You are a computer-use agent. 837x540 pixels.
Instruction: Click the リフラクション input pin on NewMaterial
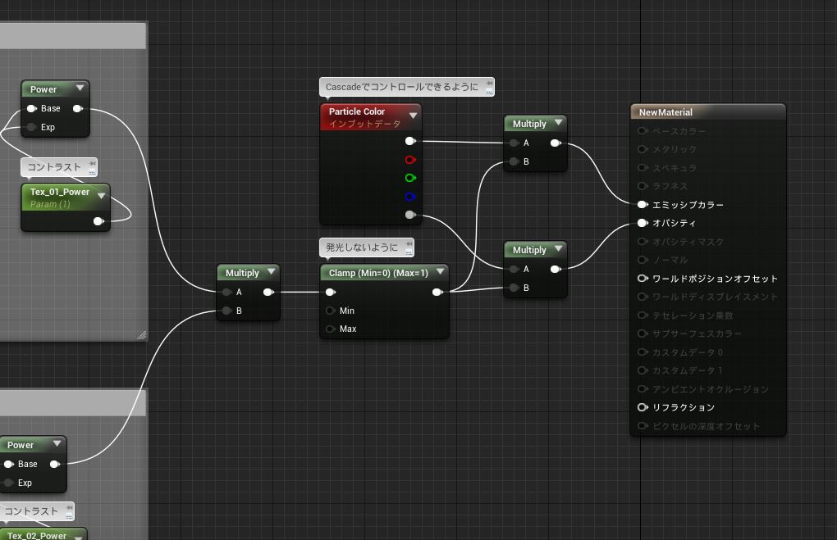tap(643, 407)
